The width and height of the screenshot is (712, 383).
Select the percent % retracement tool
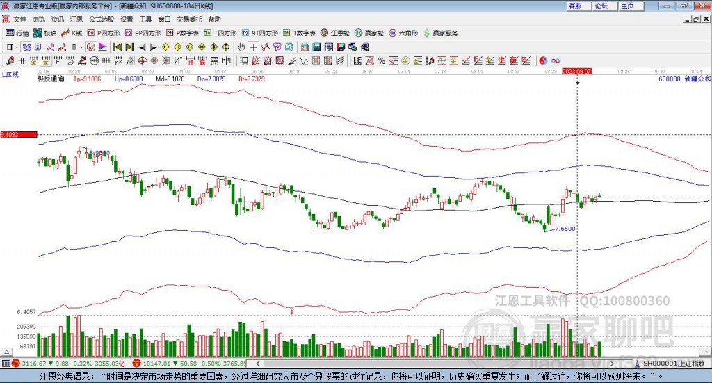[382, 60]
